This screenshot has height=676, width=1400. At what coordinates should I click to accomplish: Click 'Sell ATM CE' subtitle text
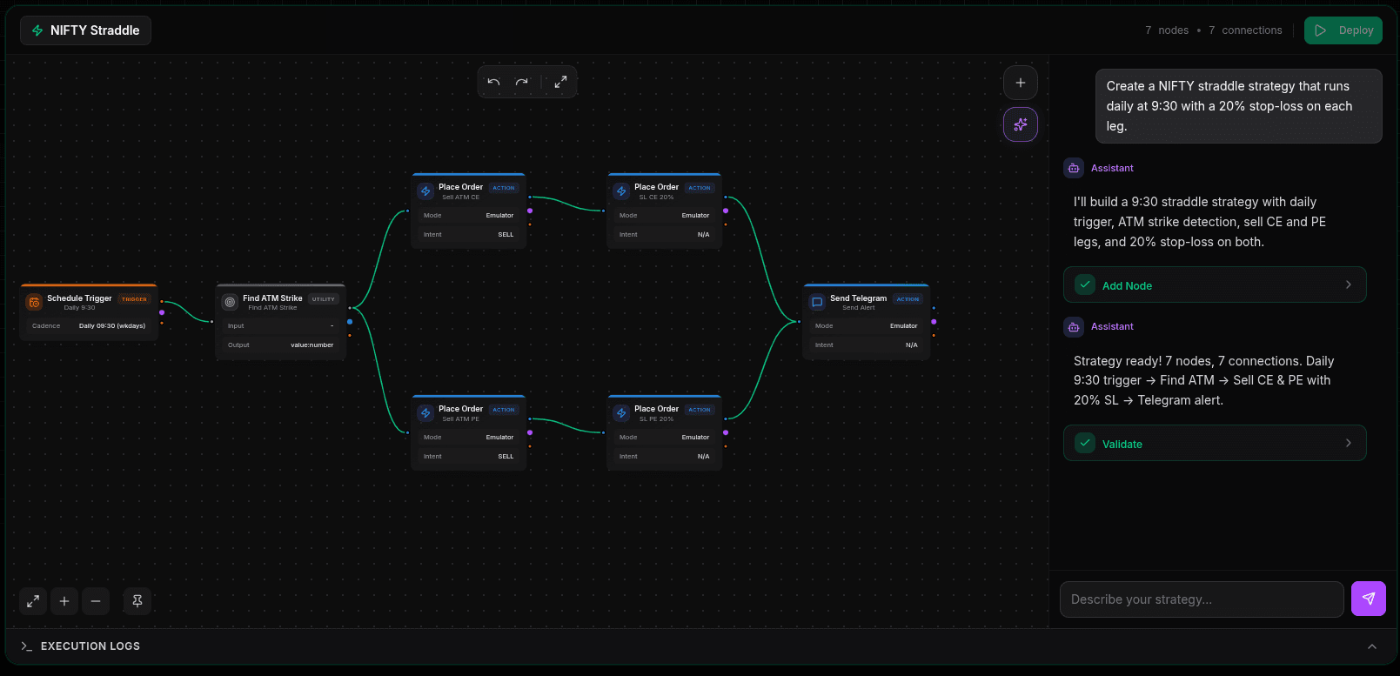(460, 197)
